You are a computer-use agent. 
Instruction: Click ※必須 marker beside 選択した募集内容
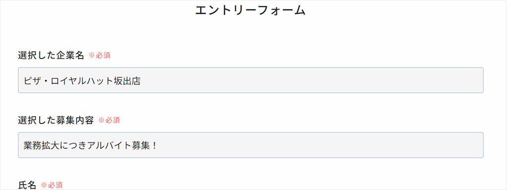point(109,120)
